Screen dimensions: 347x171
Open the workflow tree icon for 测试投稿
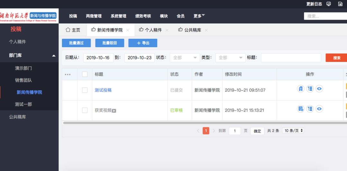pyautogui.click(x=310, y=89)
